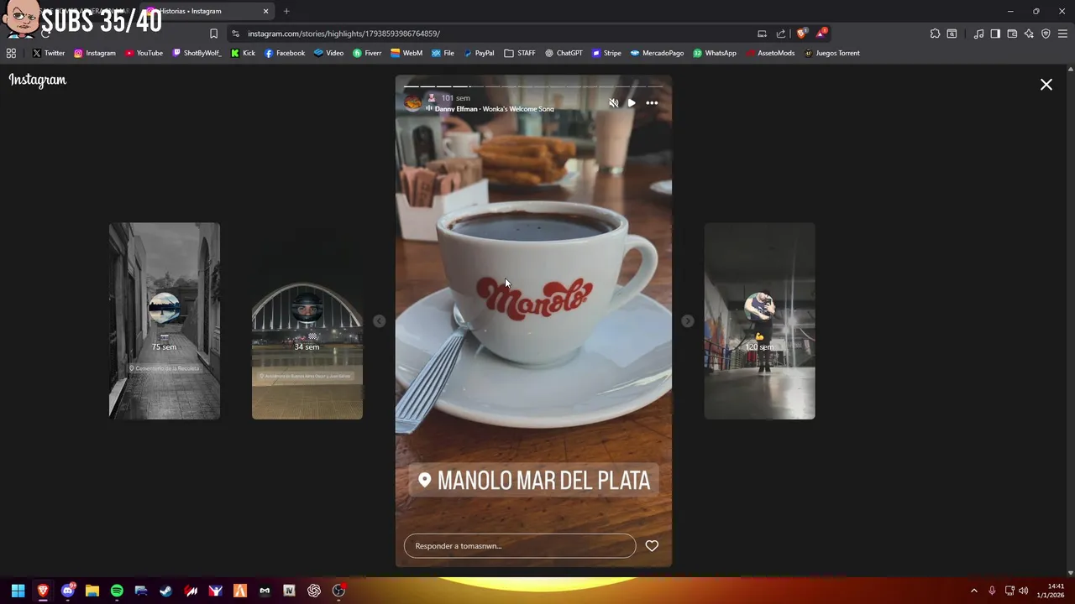
Task: Bookmark this page in the address bar
Action: [x=213, y=34]
